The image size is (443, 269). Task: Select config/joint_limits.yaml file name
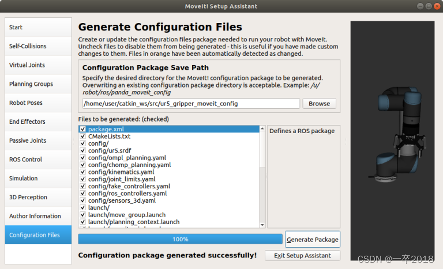pyautogui.click(x=122, y=179)
